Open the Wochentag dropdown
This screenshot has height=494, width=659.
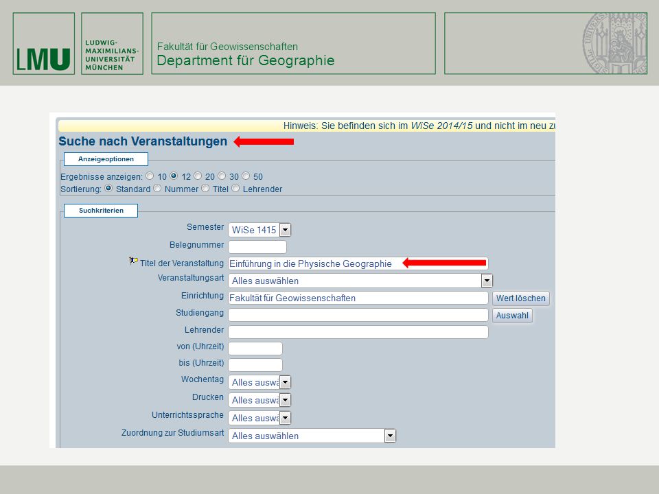259,382
